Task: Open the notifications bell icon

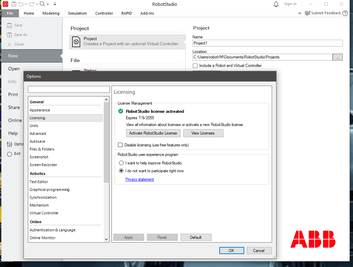Action: (x=276, y=4)
